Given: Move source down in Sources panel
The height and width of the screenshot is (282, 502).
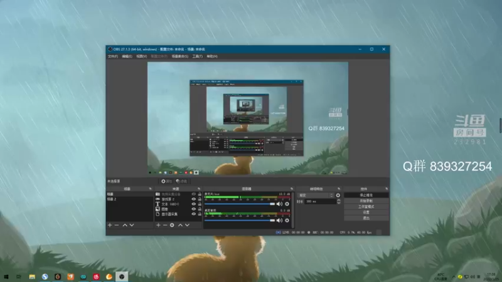Looking at the screenshot, I should point(187,226).
